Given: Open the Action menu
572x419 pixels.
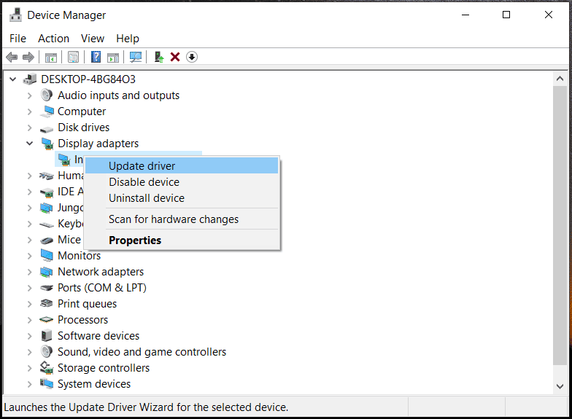Looking at the screenshot, I should [53, 39].
